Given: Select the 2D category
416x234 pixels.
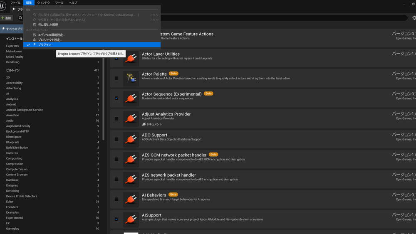Looking at the screenshot, I should pos(8,77).
